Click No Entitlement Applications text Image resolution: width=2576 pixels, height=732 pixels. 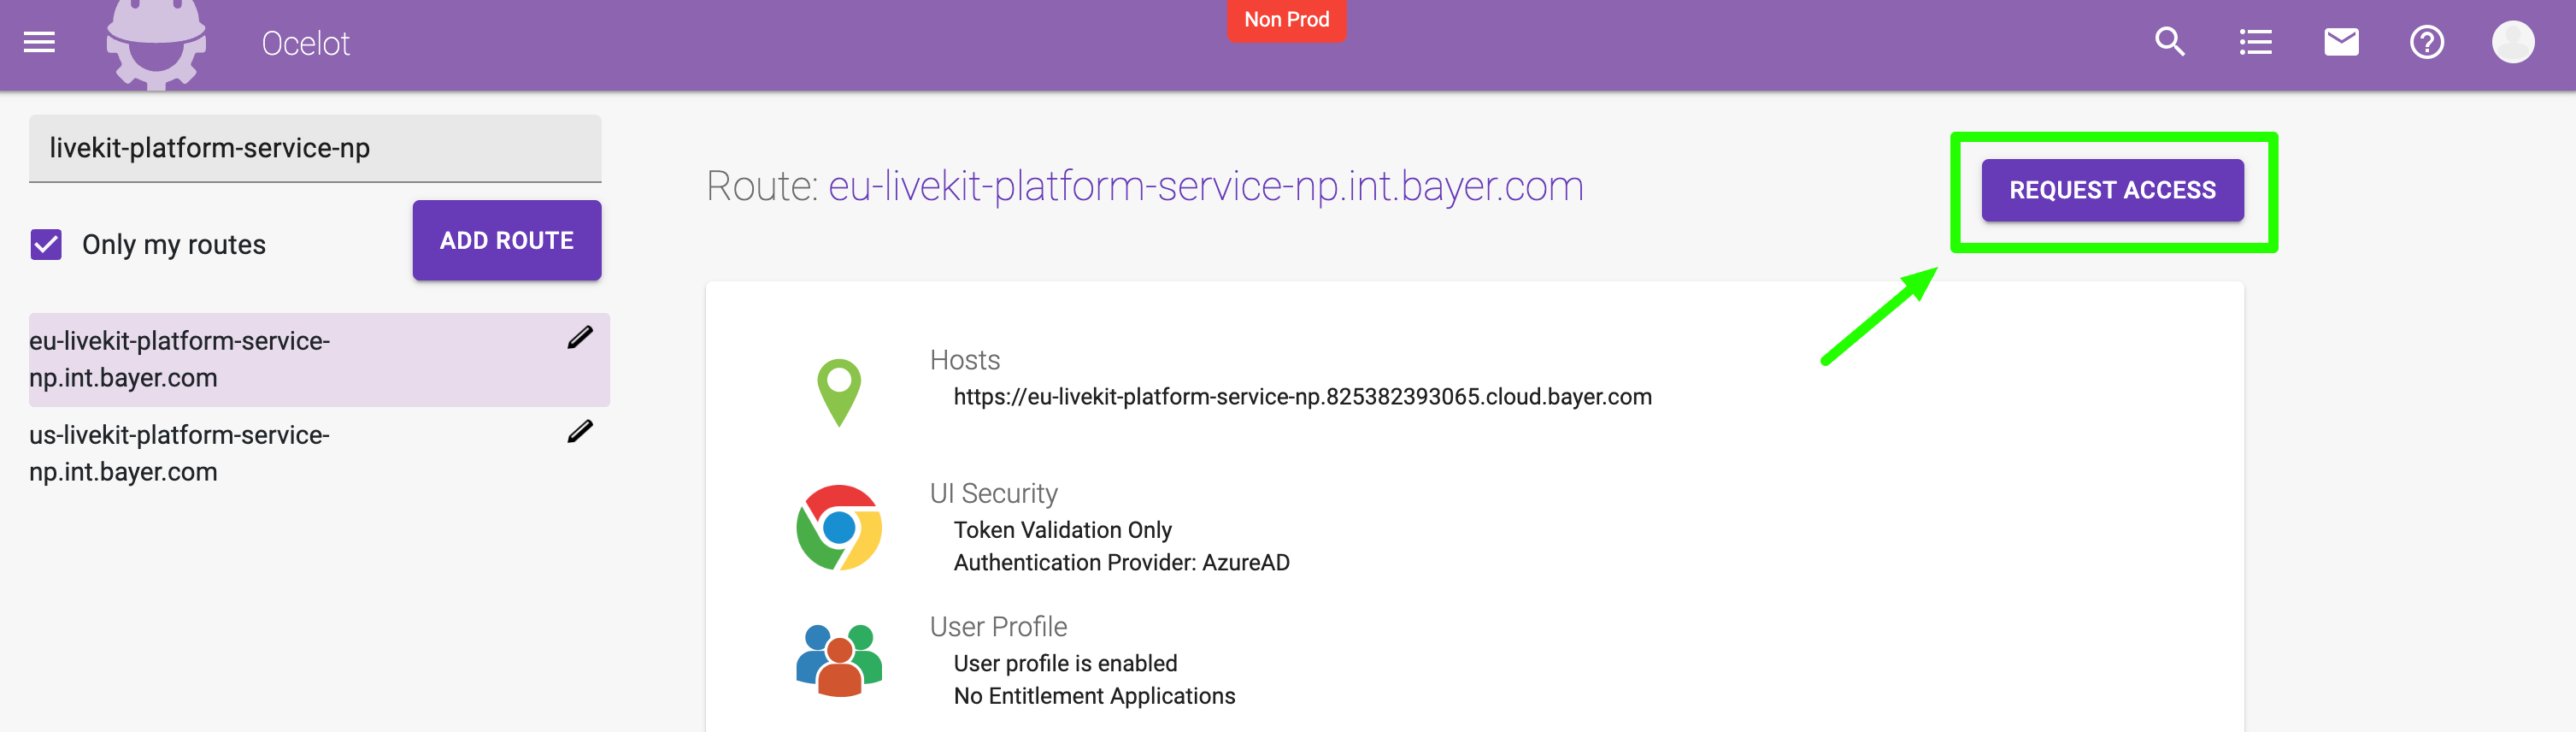coord(1094,696)
